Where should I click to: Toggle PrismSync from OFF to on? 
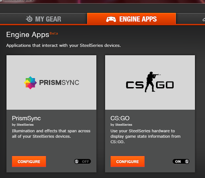pyautogui.click(x=82, y=162)
